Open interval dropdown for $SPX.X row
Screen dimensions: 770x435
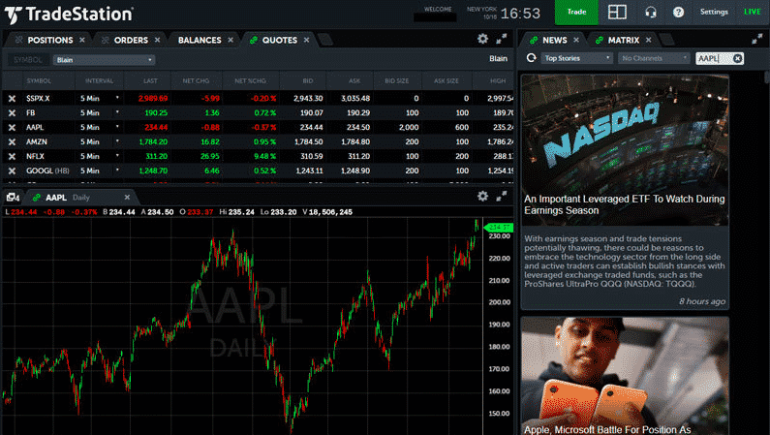[117, 98]
